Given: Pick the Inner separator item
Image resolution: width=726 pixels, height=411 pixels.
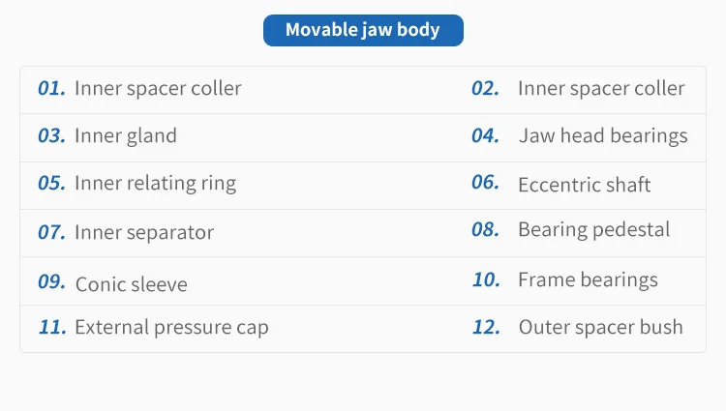Looking at the screenshot, I should click(144, 232).
